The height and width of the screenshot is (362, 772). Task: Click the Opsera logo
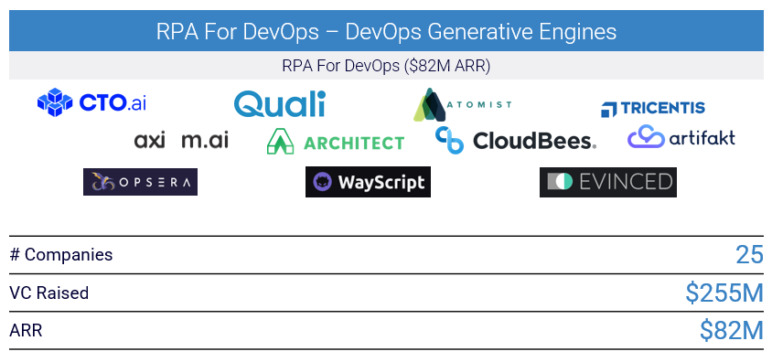(140, 182)
